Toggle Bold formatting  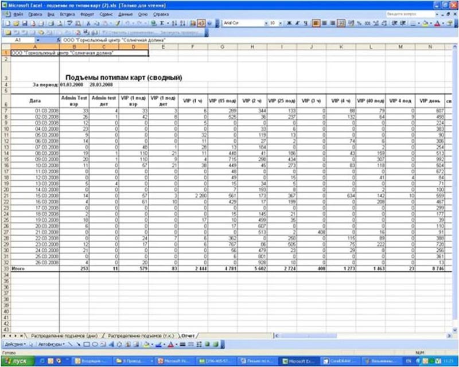288,23
